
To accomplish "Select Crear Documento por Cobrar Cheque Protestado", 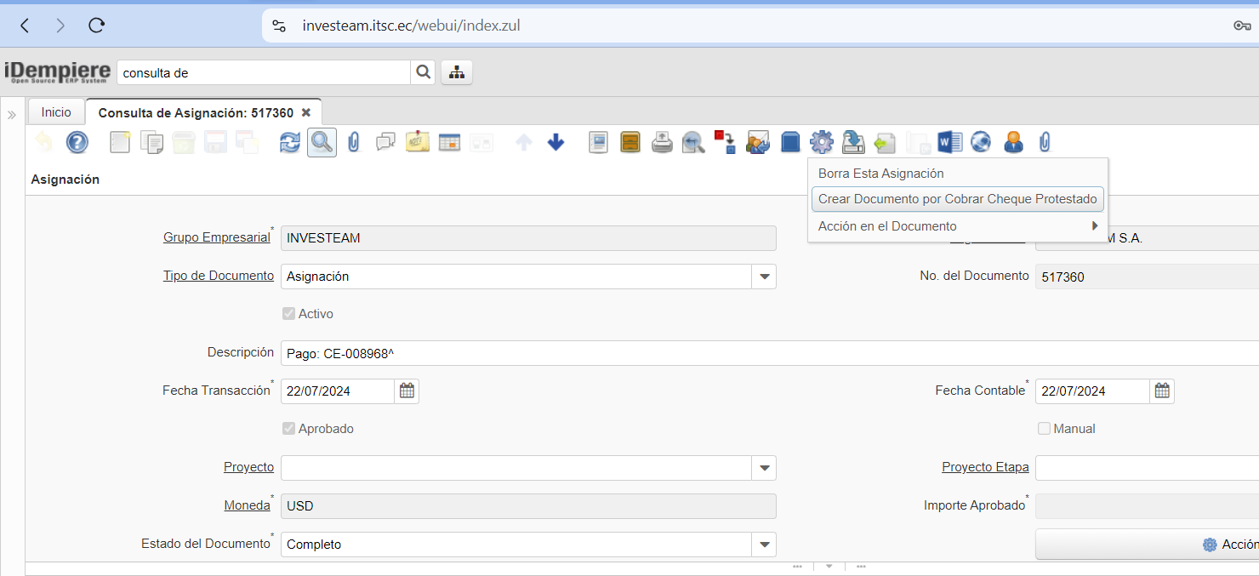I will click(957, 200).
